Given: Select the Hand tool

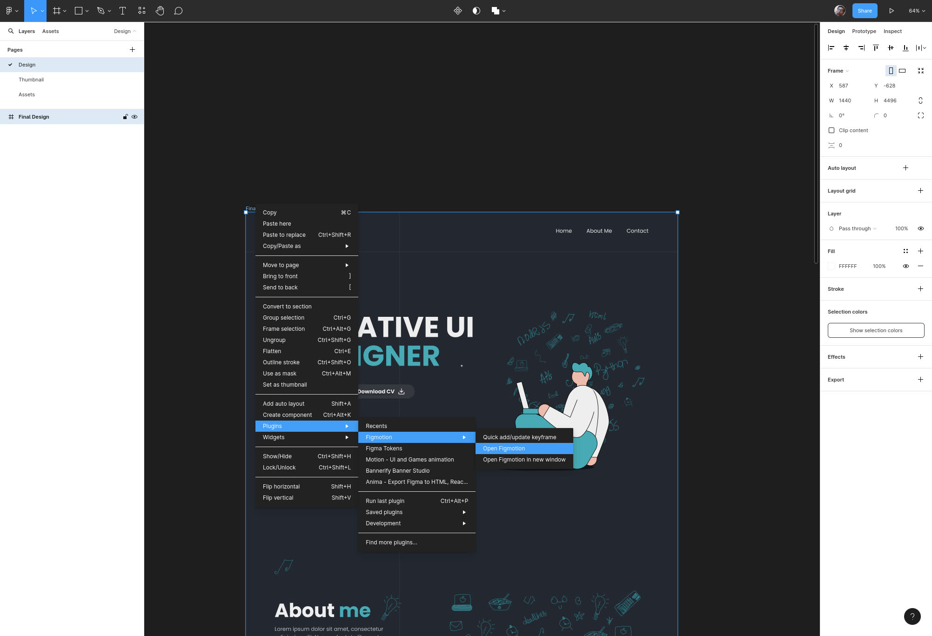Looking at the screenshot, I should (160, 11).
